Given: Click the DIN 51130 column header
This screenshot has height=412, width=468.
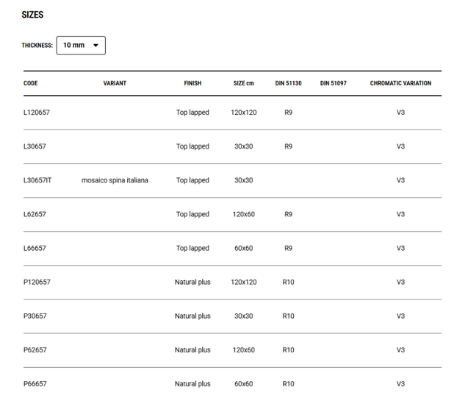Looking at the screenshot, I should [x=288, y=83].
